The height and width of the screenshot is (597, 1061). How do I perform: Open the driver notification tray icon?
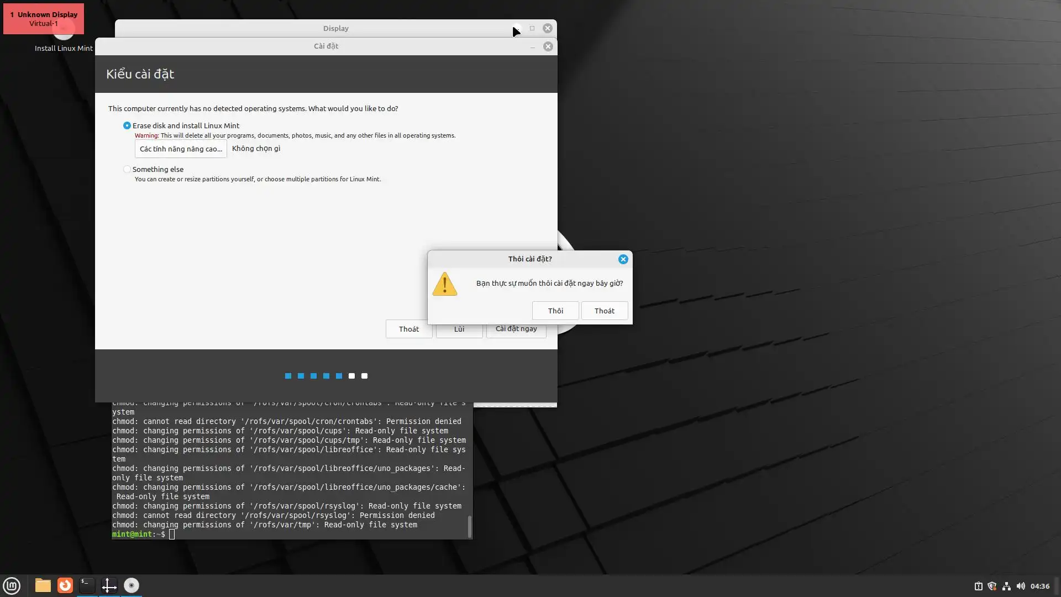coord(978,586)
